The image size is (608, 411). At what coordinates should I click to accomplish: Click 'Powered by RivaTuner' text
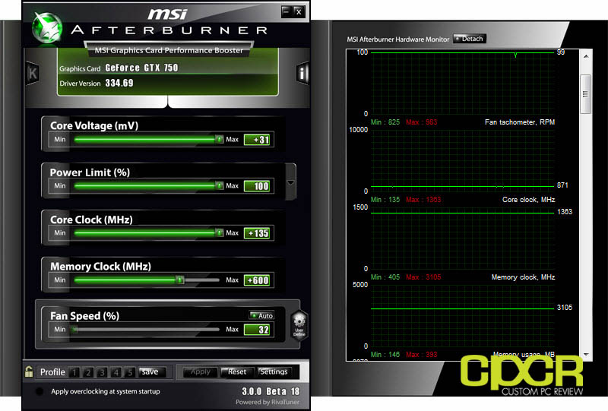point(268,402)
